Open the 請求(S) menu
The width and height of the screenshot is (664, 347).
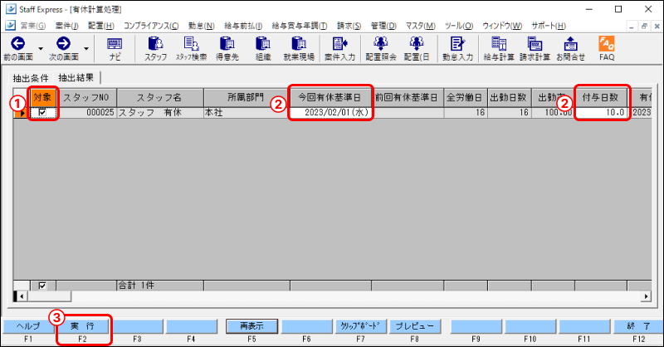pos(349,26)
